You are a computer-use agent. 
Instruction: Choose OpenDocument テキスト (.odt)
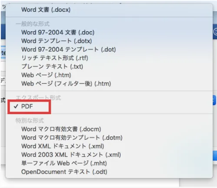64,172
